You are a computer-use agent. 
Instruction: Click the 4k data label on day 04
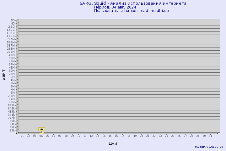tap(42, 129)
